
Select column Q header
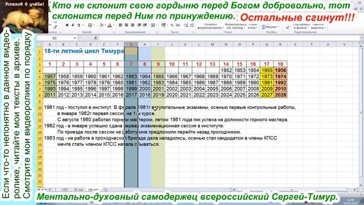267,44
